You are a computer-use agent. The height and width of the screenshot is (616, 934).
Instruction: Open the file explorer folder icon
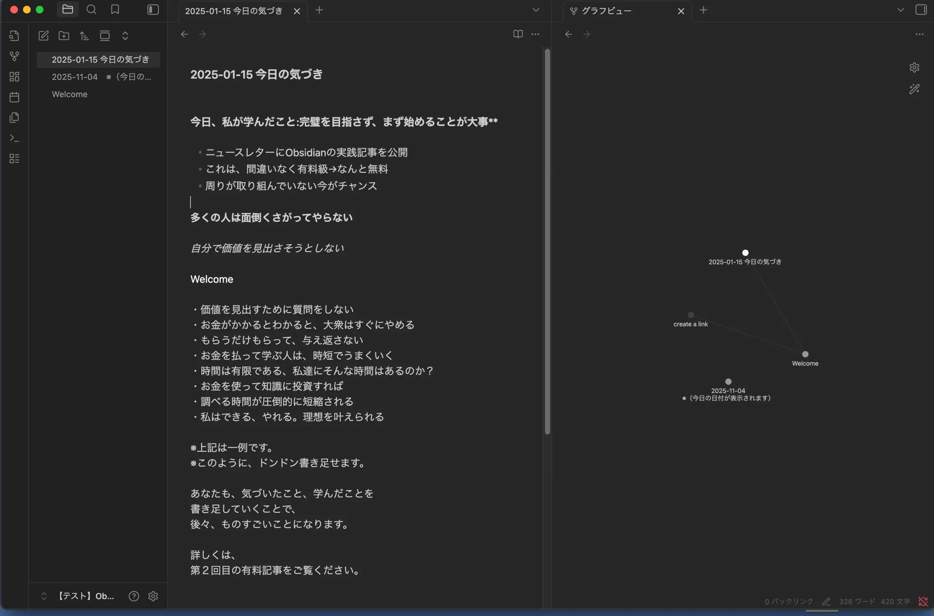click(x=67, y=9)
